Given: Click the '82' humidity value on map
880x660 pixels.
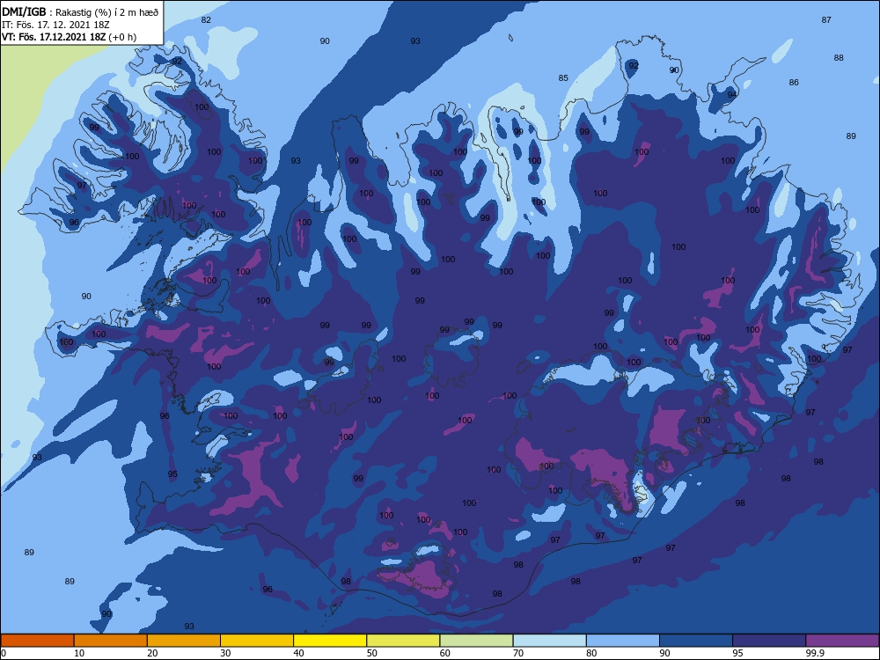Looking at the screenshot, I should point(206,19).
